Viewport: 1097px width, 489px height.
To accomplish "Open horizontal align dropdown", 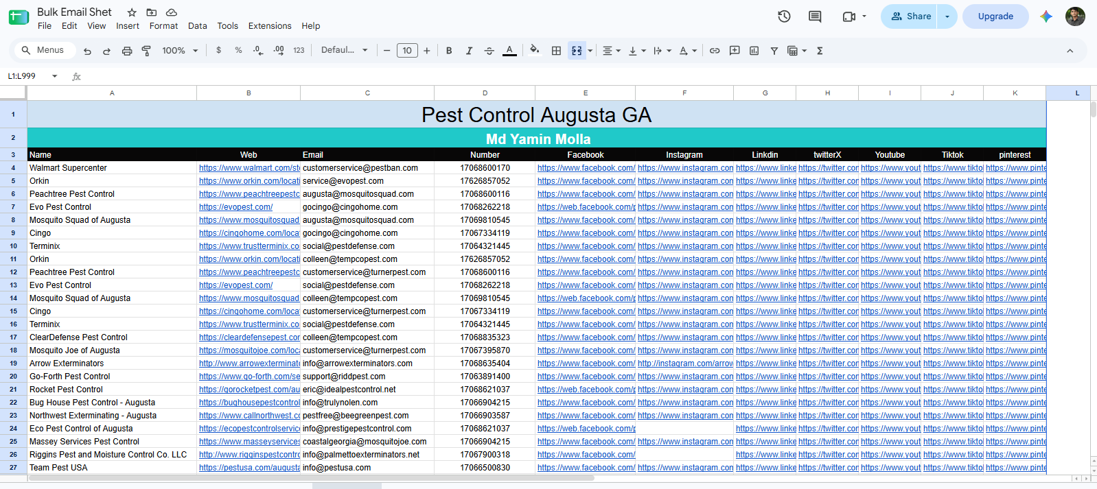I will pos(611,51).
